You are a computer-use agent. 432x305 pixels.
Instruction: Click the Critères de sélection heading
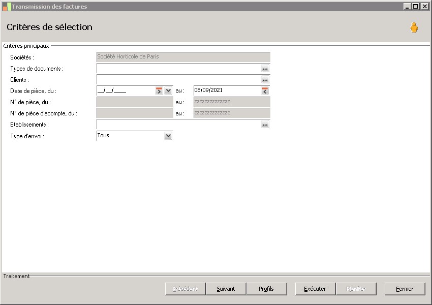pos(50,27)
